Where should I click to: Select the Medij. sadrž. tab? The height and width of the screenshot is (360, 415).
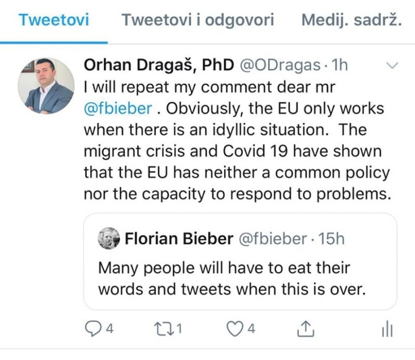(x=351, y=20)
